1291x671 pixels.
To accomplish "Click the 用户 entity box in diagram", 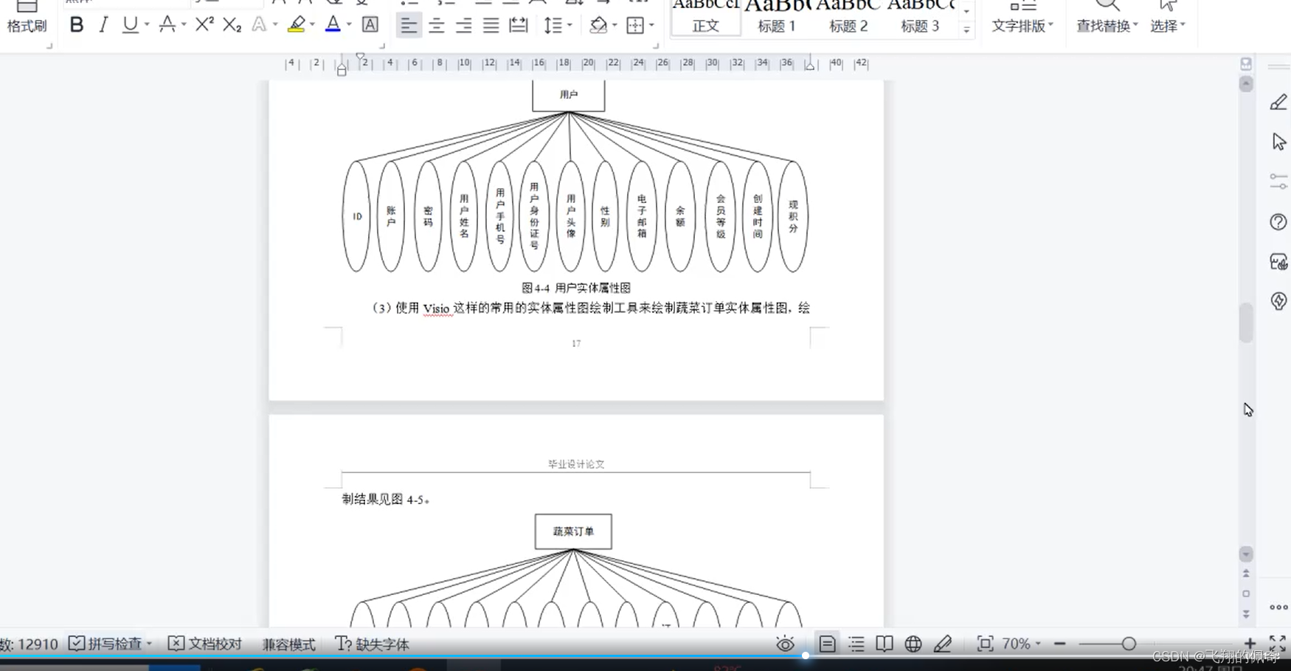I will pyautogui.click(x=569, y=95).
